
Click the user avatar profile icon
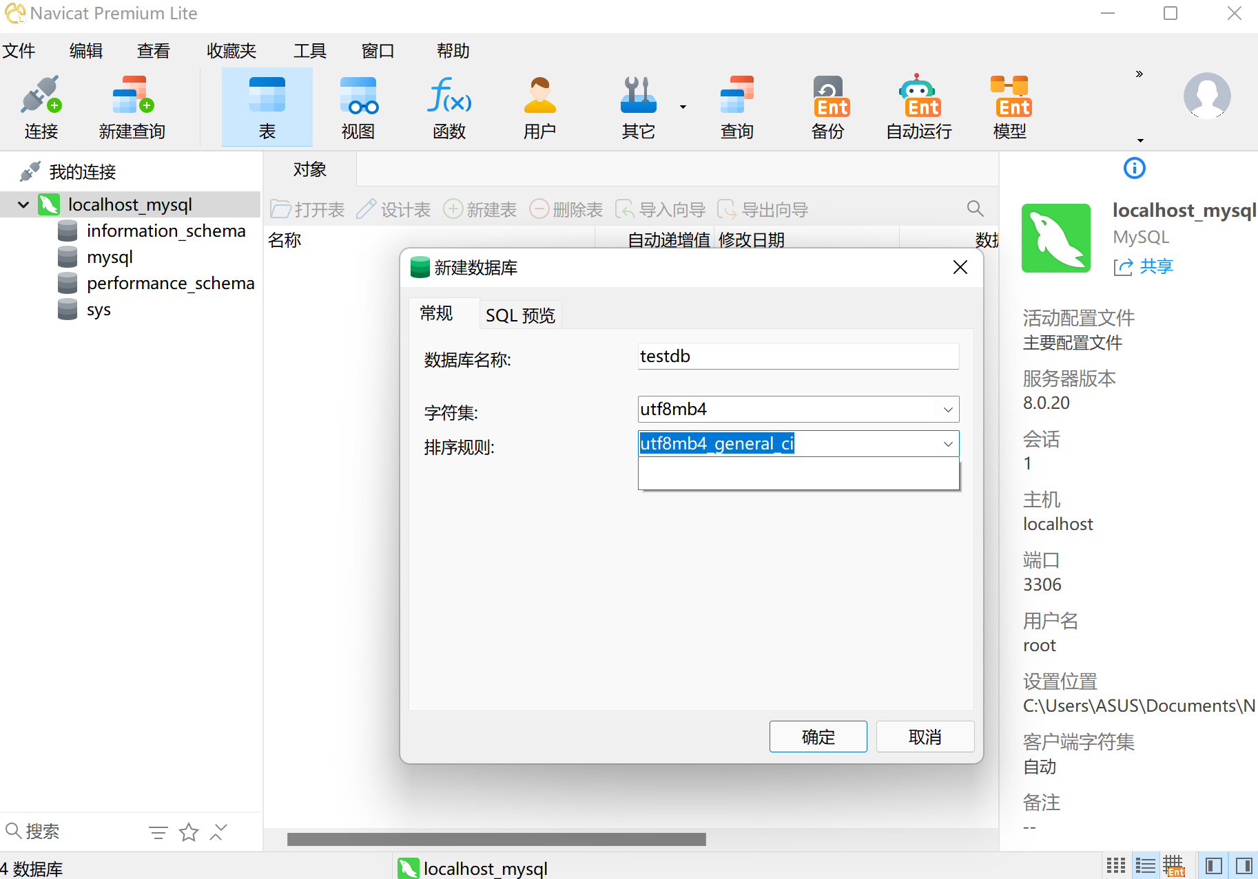click(x=1207, y=96)
